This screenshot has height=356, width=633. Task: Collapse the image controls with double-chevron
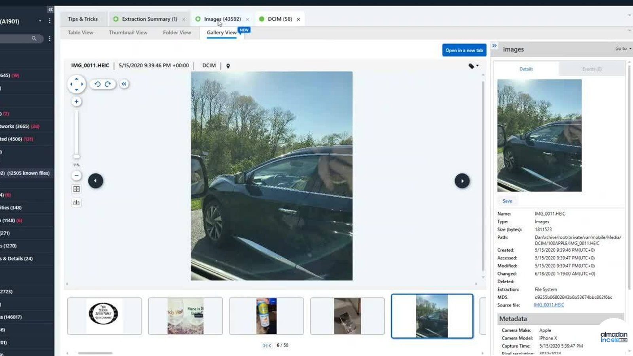pyautogui.click(x=124, y=84)
